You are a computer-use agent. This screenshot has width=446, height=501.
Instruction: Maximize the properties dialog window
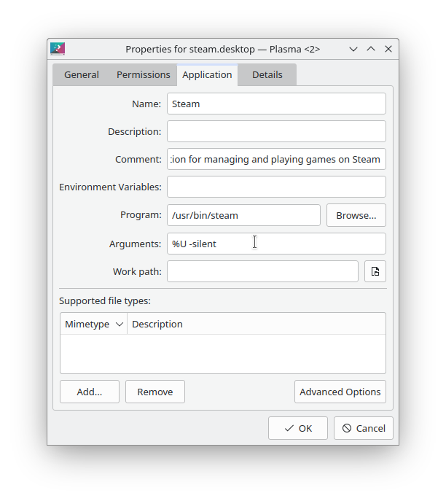(x=371, y=49)
